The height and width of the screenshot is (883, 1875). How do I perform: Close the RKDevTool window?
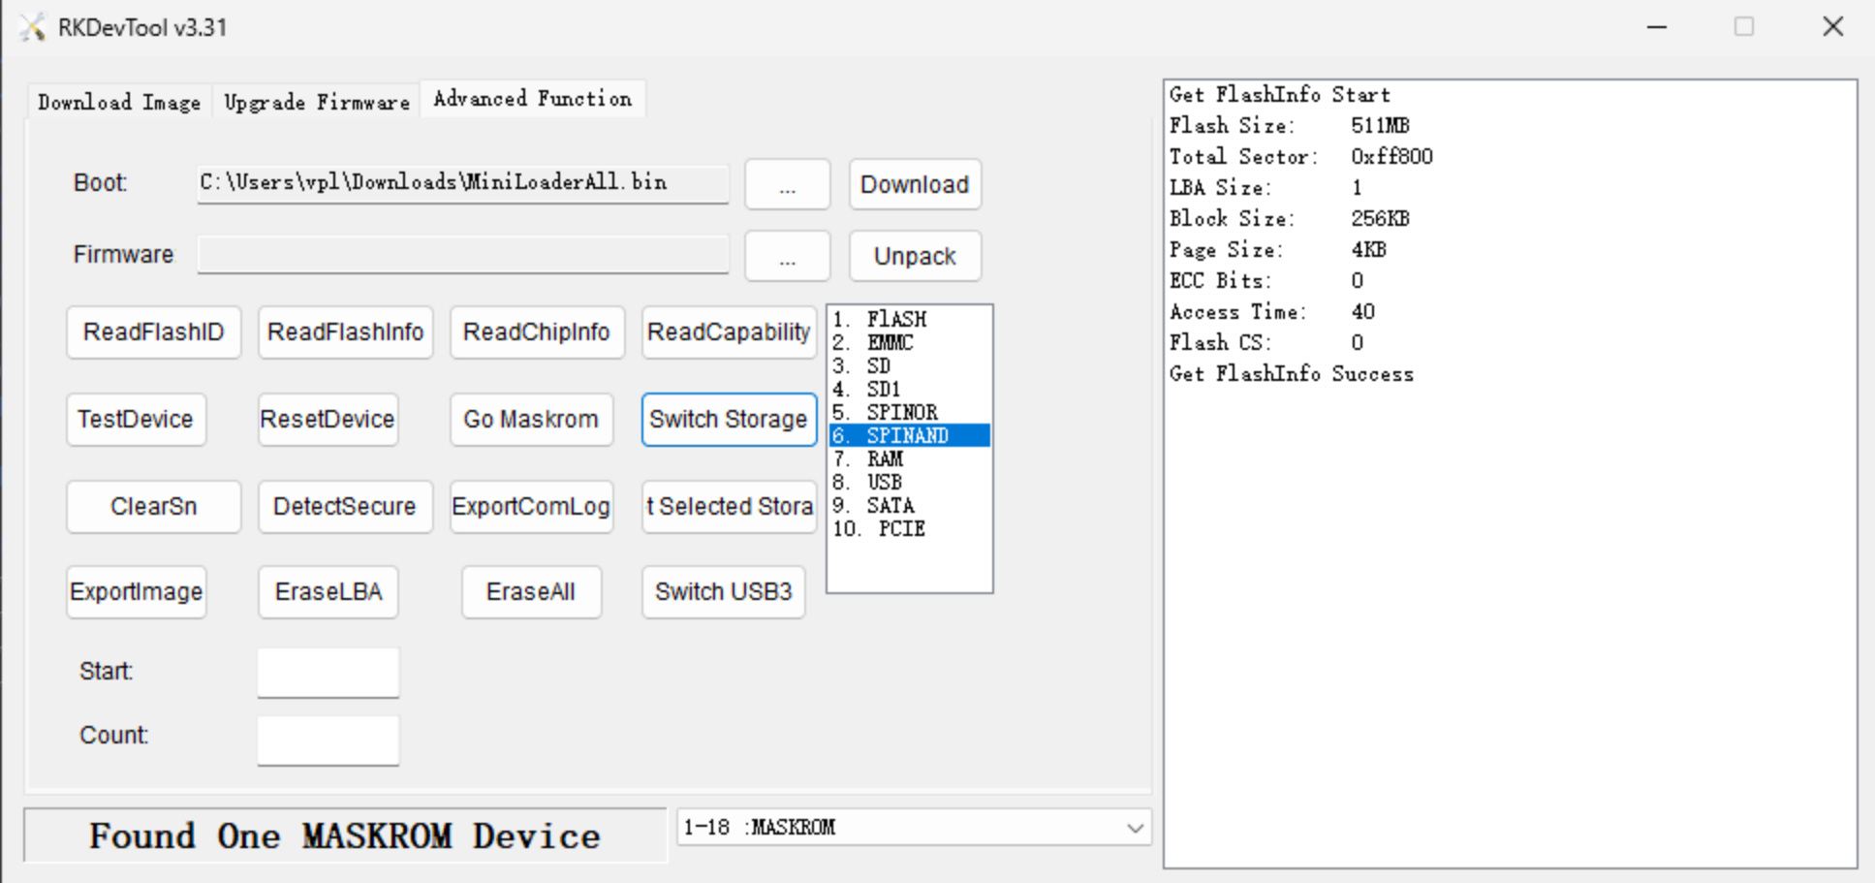[x=1832, y=27]
